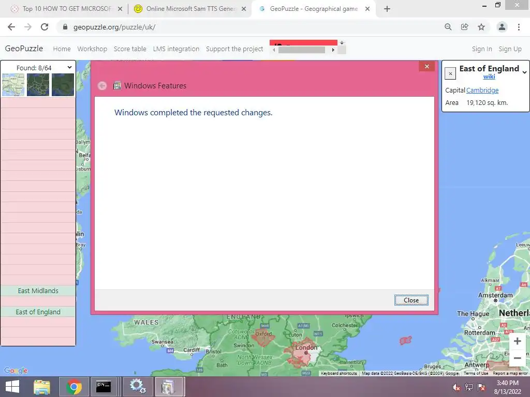Open the Chrome profile avatar
The width and height of the screenshot is (530, 397).
pyautogui.click(x=502, y=27)
